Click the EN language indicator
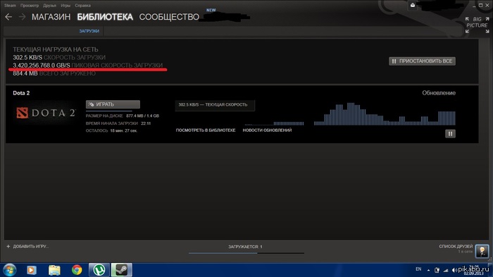Screen dimensions: 493x277 click(418, 269)
